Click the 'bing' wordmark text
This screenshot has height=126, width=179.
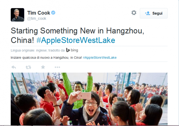coord(74,50)
